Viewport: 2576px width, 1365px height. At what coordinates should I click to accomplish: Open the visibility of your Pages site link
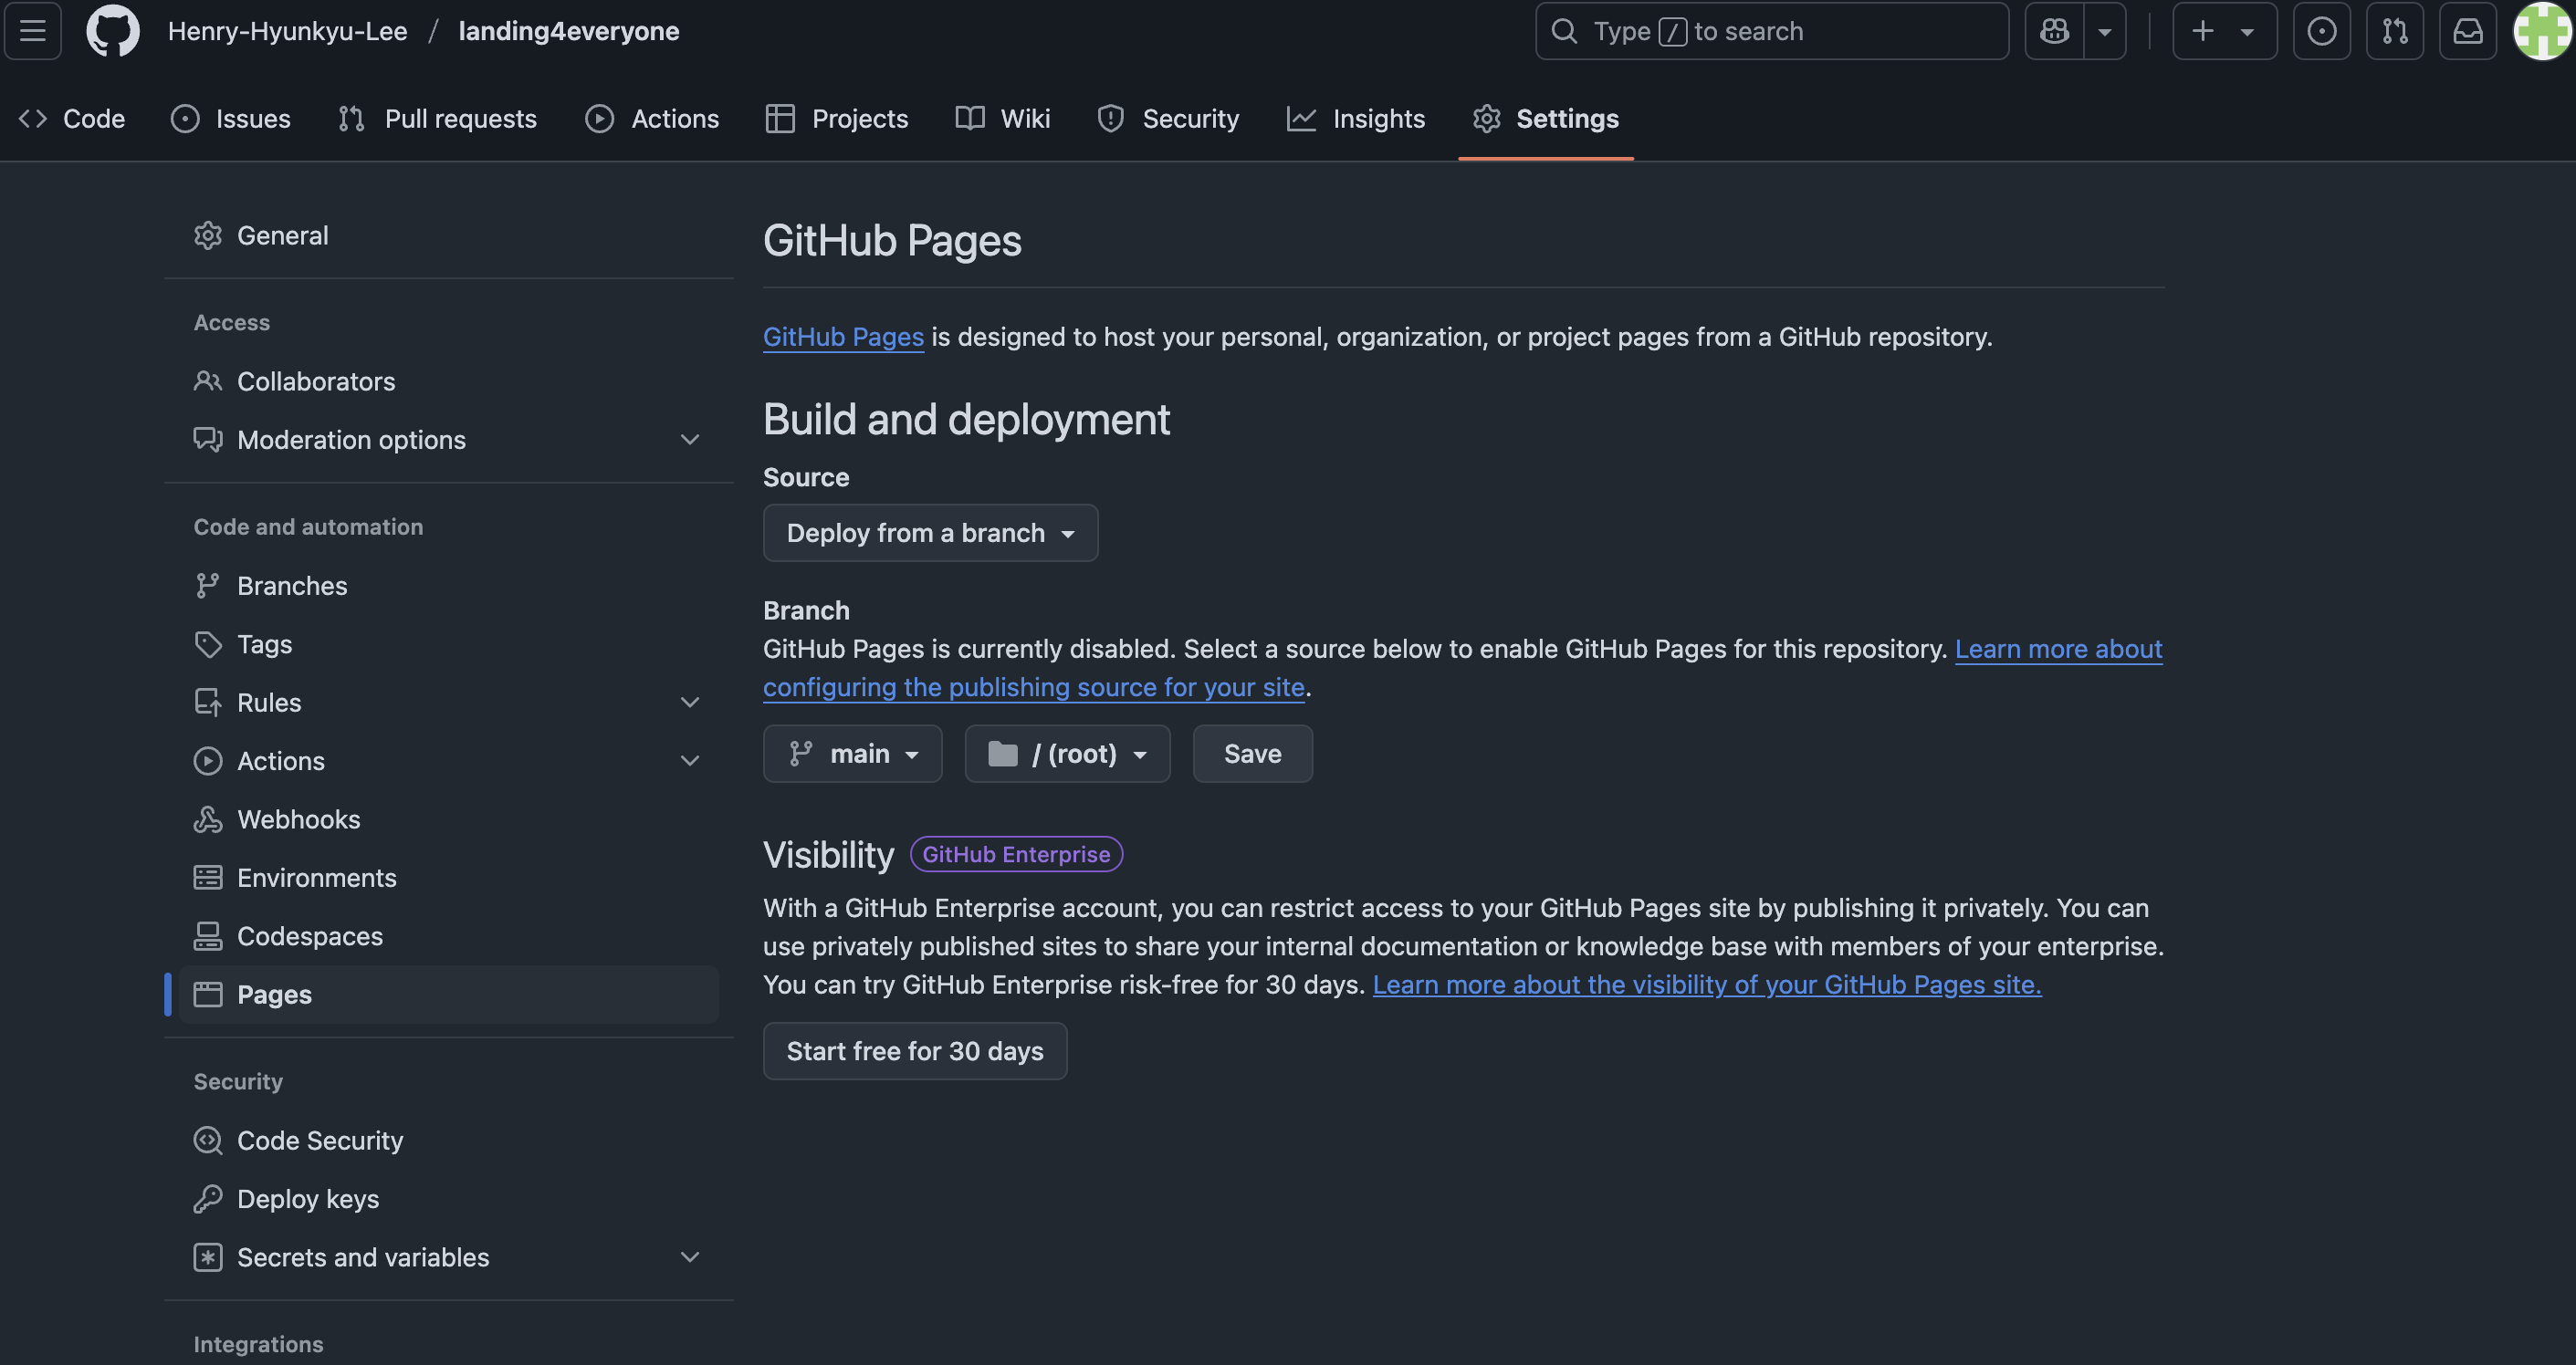pyautogui.click(x=1707, y=985)
